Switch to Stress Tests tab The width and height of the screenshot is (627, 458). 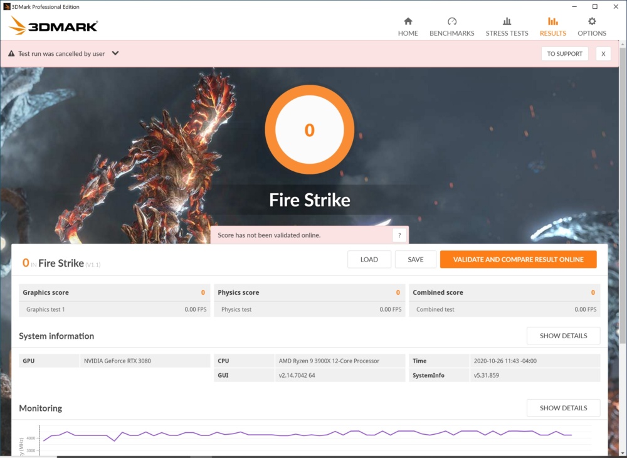pos(507,27)
